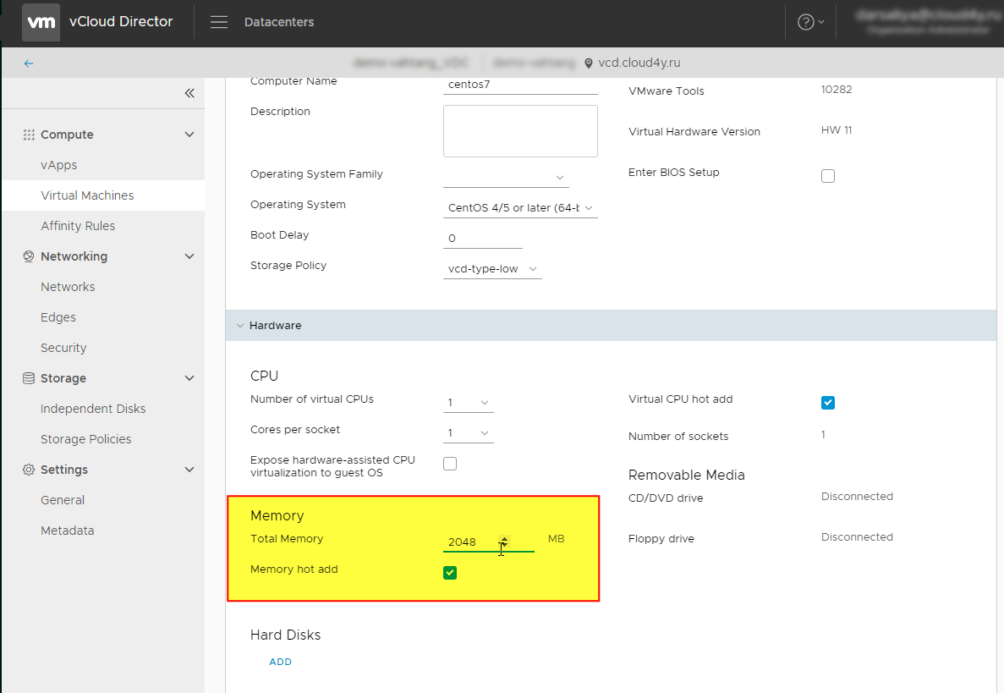Uncheck Virtual CPU hot add
Screen dimensions: 1004x693
pos(828,403)
